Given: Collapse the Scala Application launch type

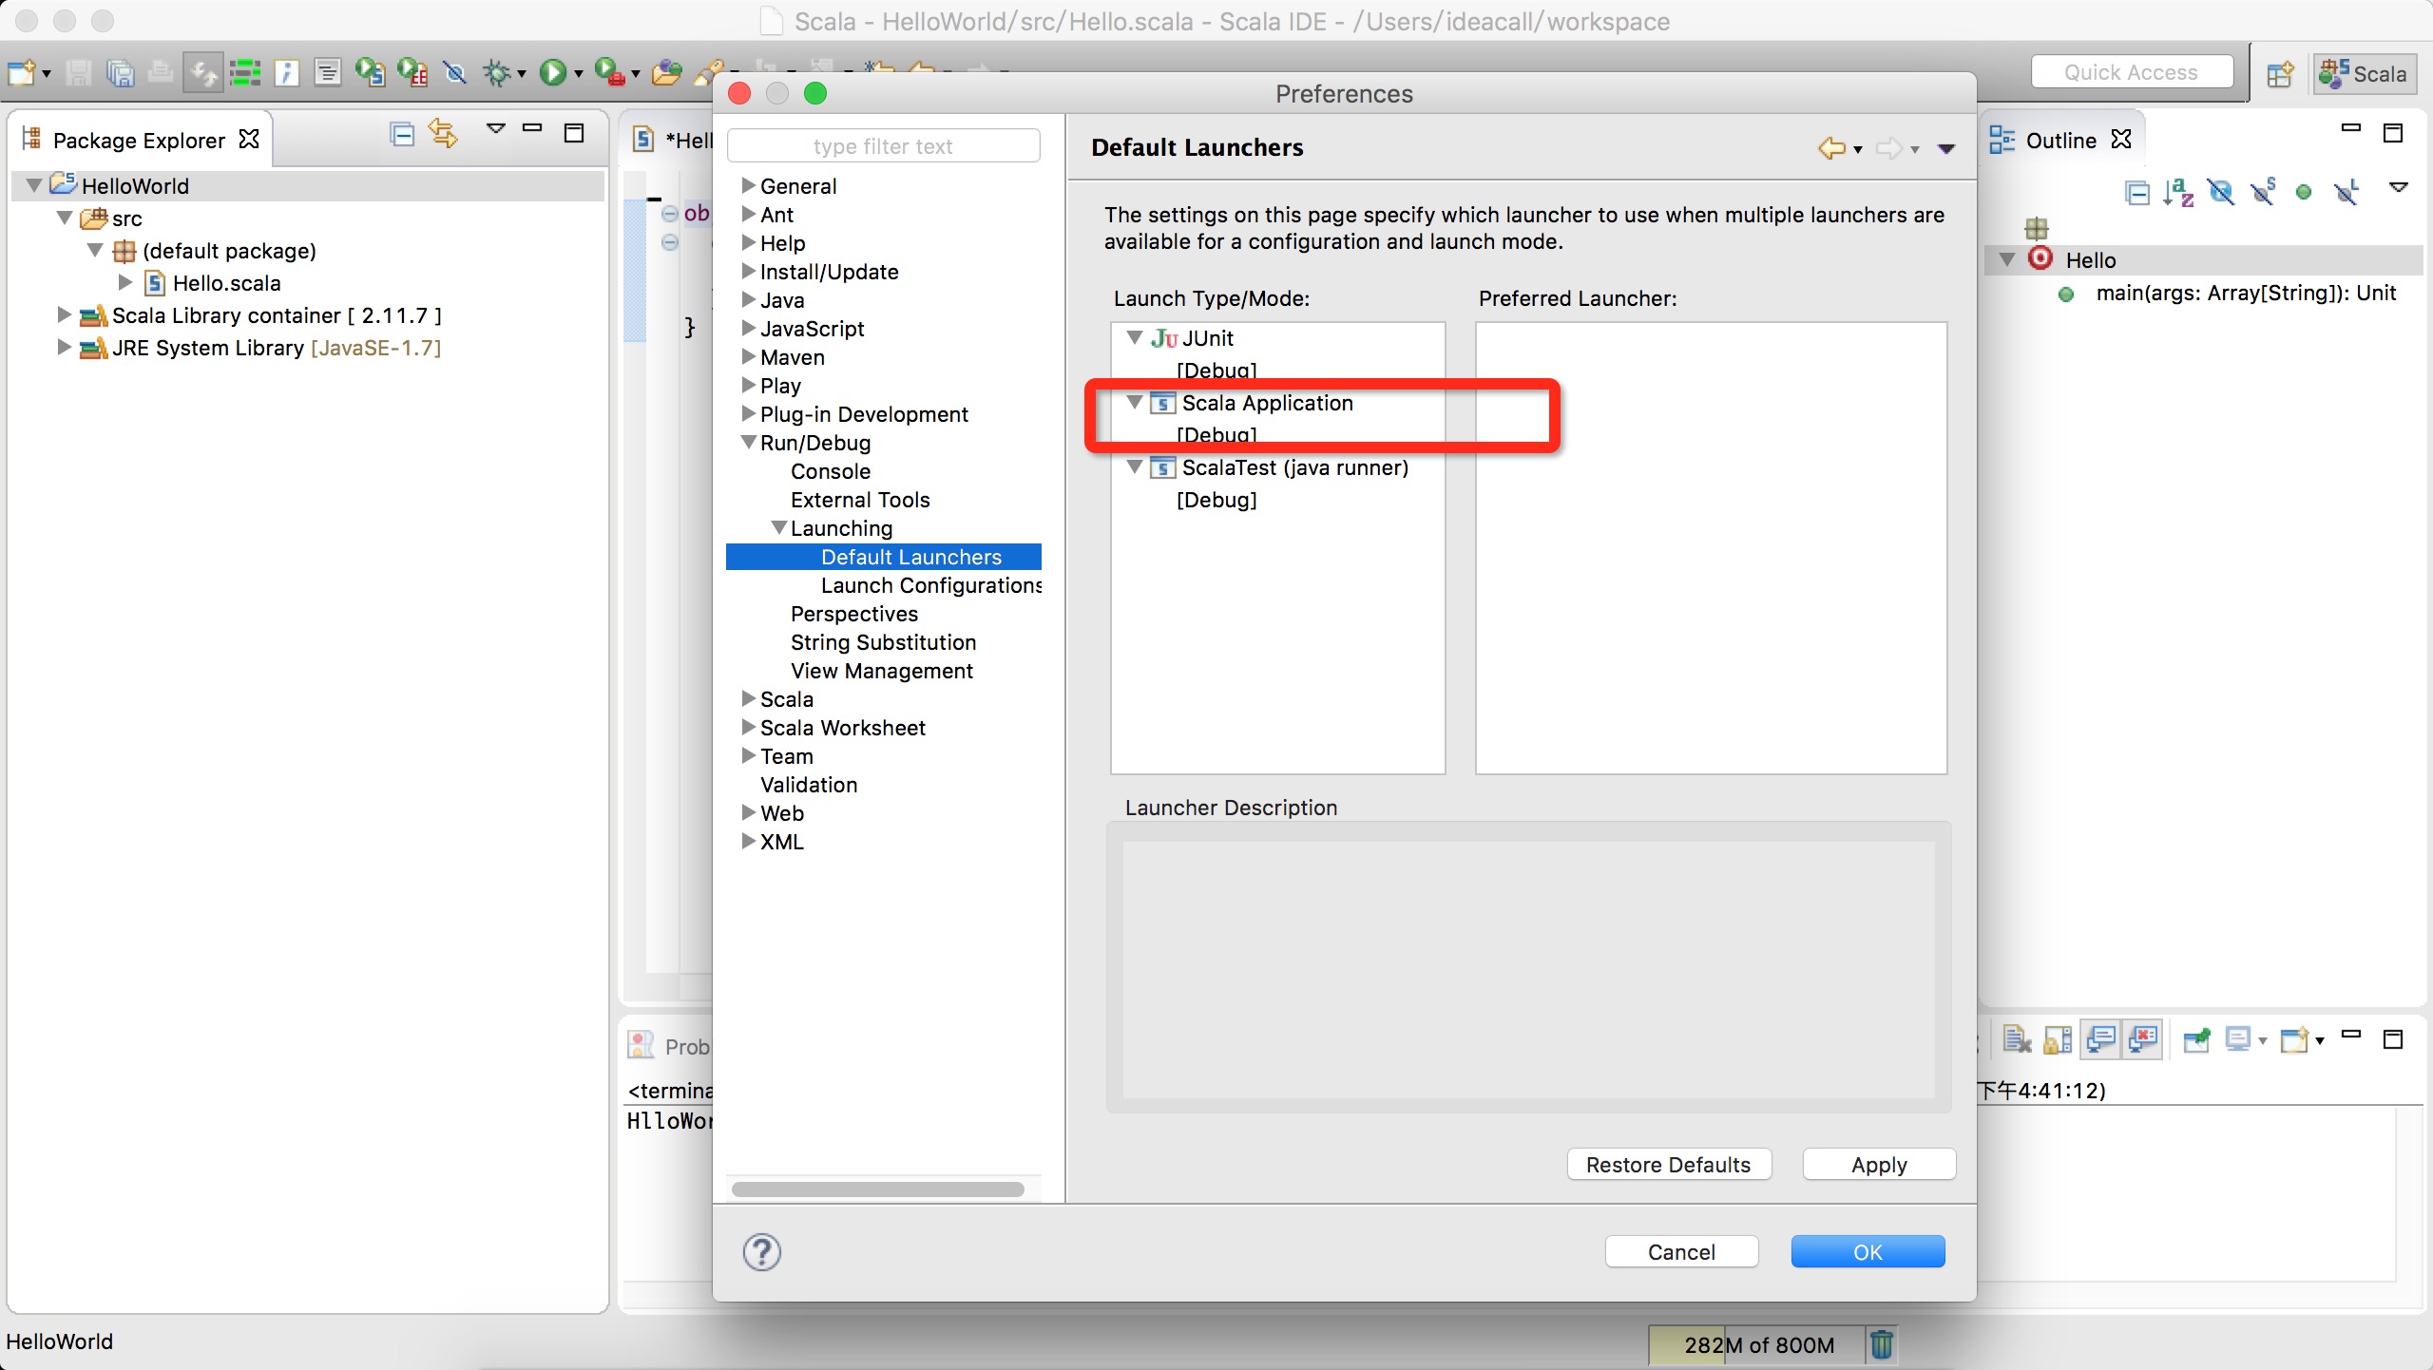Looking at the screenshot, I should click(1134, 402).
